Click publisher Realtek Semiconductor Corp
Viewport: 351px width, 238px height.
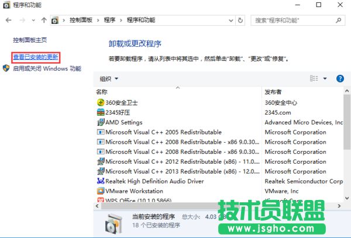click(304, 181)
